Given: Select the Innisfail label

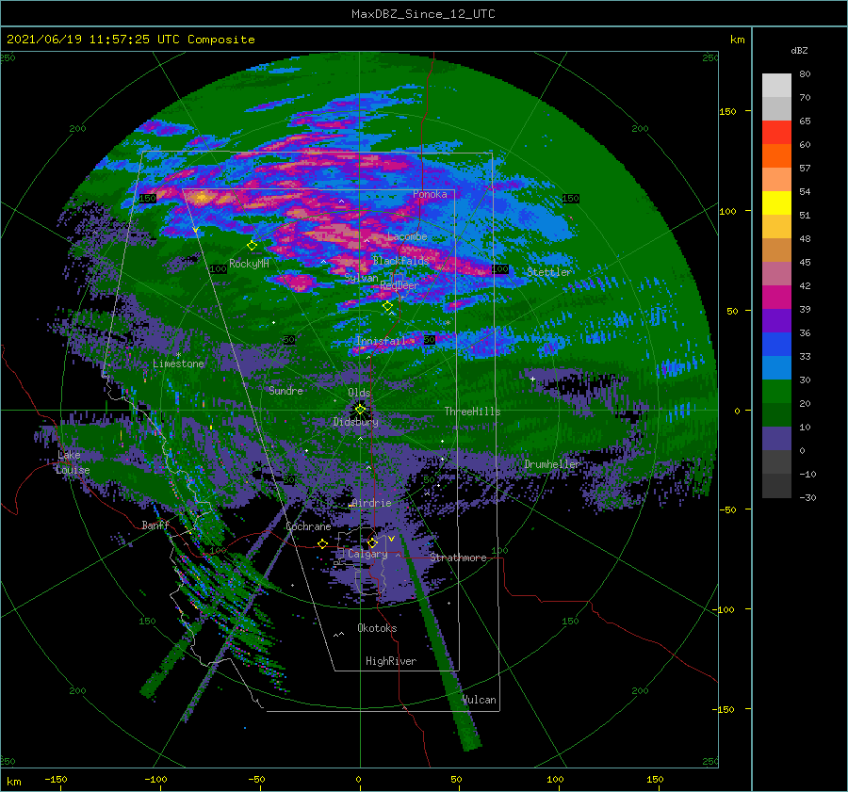Looking at the screenshot, I should [x=381, y=341].
